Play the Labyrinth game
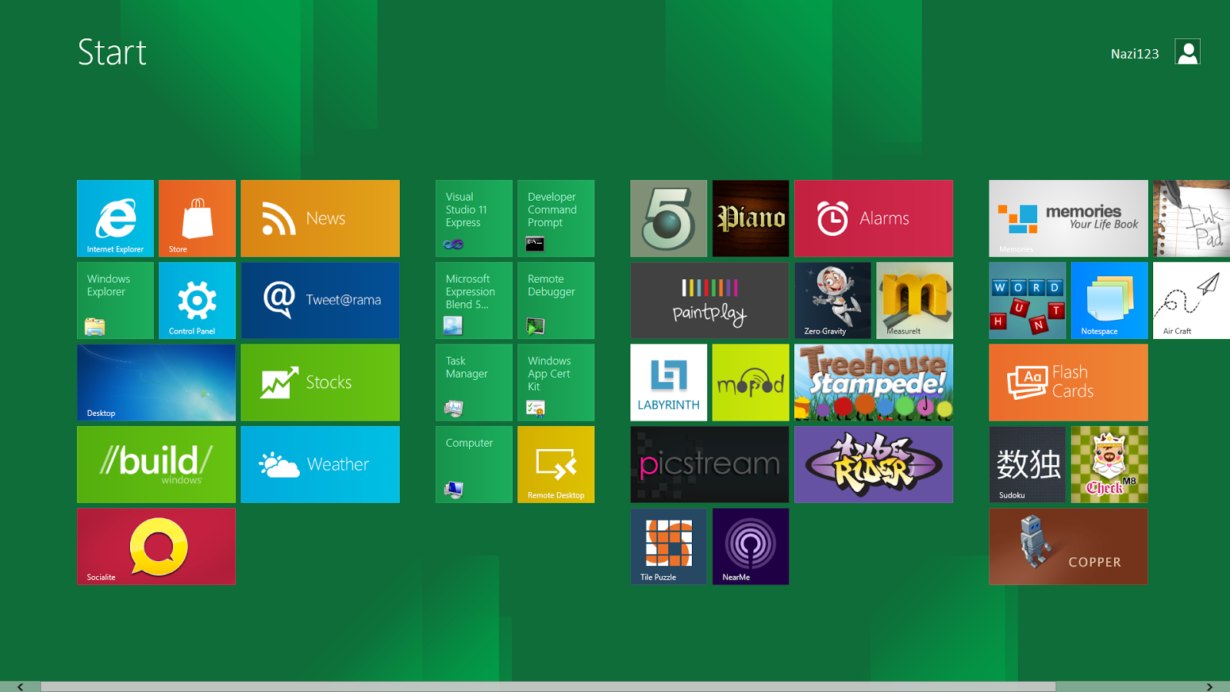1230x692 pixels. pyautogui.click(x=668, y=382)
